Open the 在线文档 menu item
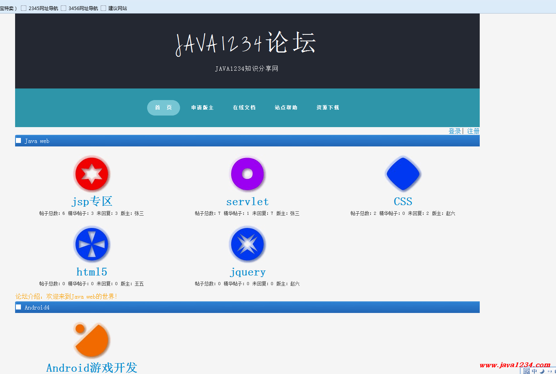The height and width of the screenshot is (374, 556). [x=244, y=108]
